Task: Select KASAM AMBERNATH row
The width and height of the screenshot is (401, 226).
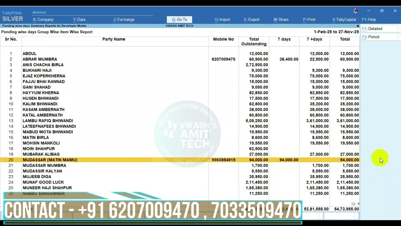Action: tap(180, 110)
